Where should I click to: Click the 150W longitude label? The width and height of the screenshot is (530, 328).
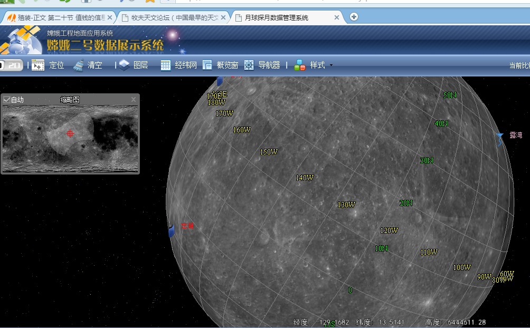269,152
